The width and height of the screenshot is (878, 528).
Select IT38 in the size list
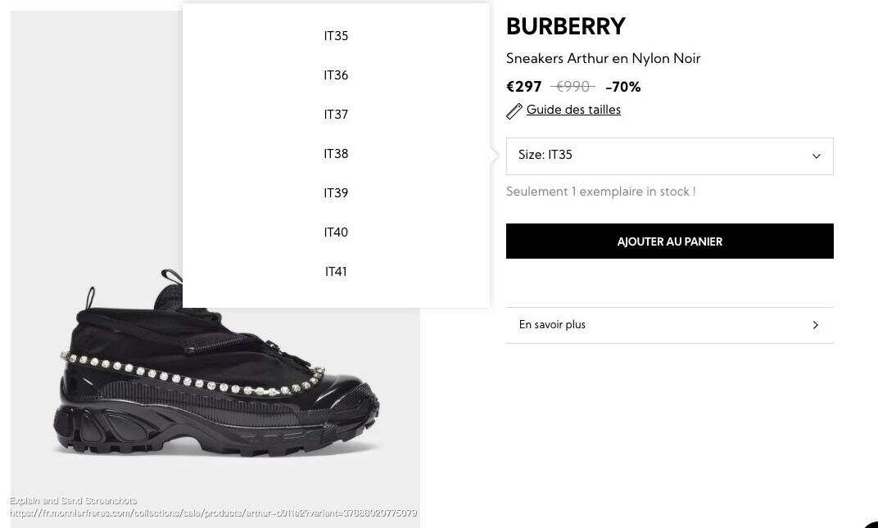pyautogui.click(x=336, y=153)
